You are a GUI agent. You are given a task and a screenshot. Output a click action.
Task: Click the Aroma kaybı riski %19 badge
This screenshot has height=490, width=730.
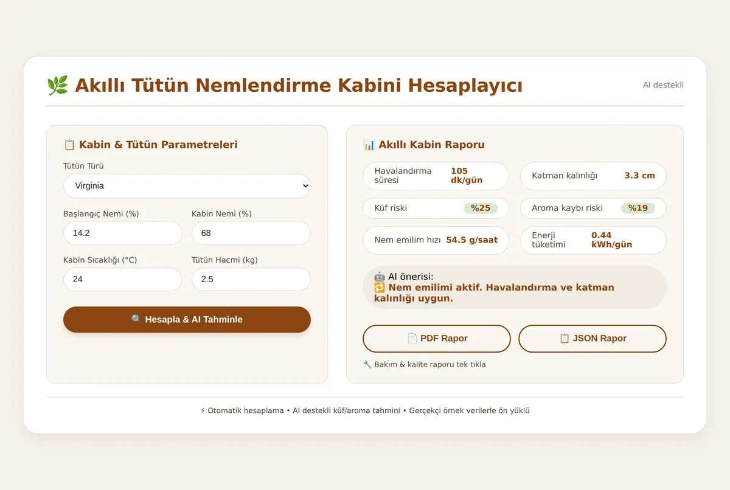pyautogui.click(x=638, y=209)
